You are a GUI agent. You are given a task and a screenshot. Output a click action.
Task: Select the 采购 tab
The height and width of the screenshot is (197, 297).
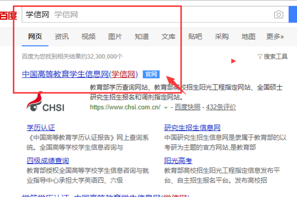click(x=222, y=37)
